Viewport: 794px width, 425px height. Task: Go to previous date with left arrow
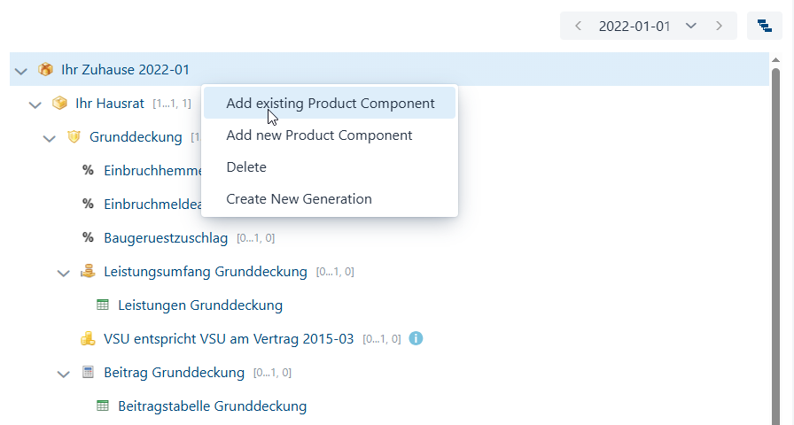tap(578, 26)
